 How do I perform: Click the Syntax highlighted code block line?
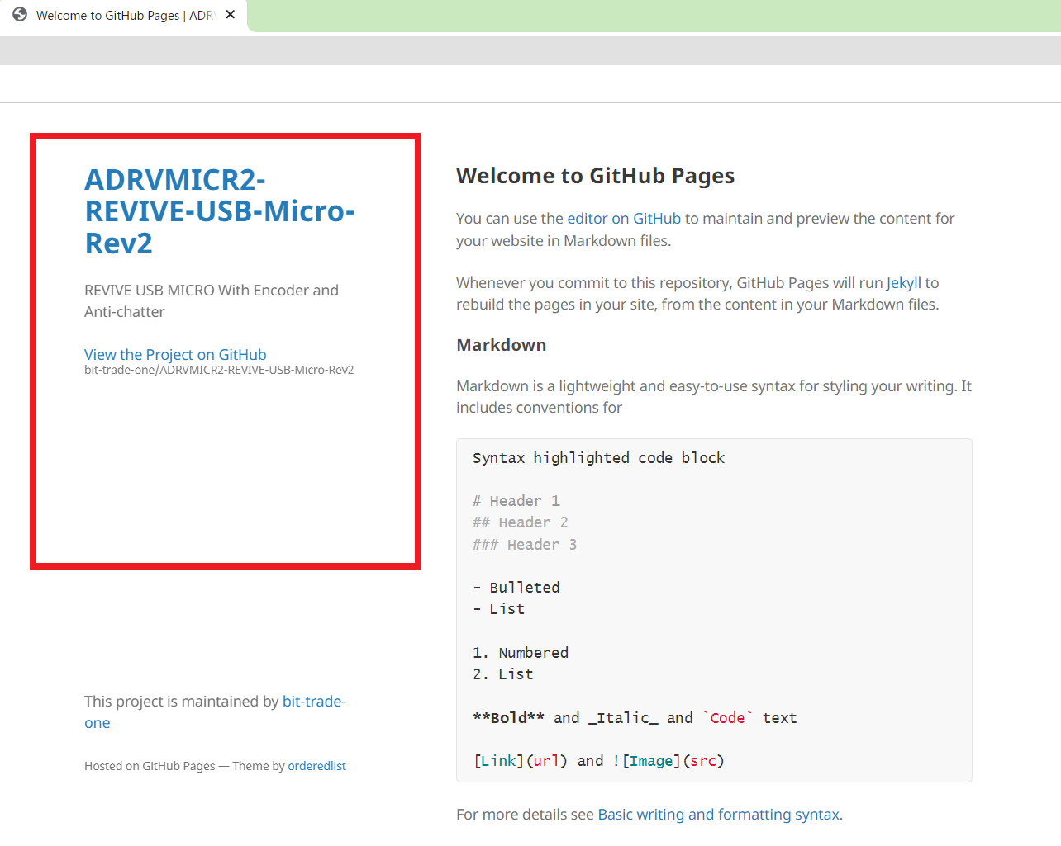[x=598, y=458]
